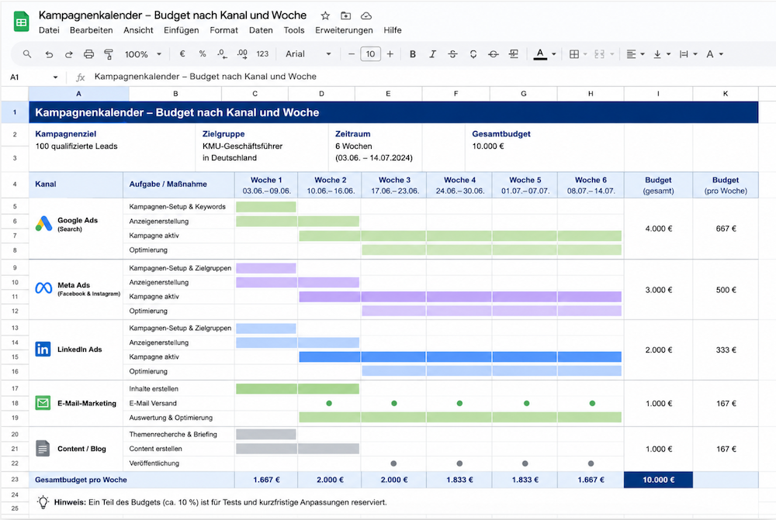Check the cloud save status icon
The width and height of the screenshot is (776, 520).
(366, 15)
